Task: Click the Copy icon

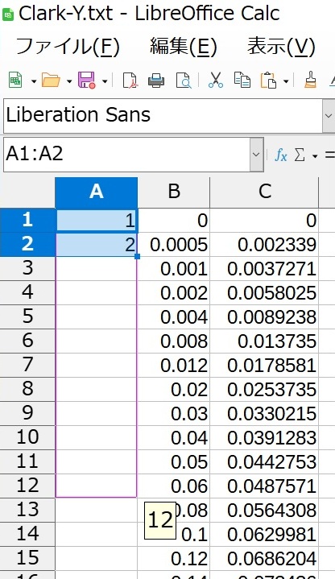Action: [x=242, y=80]
